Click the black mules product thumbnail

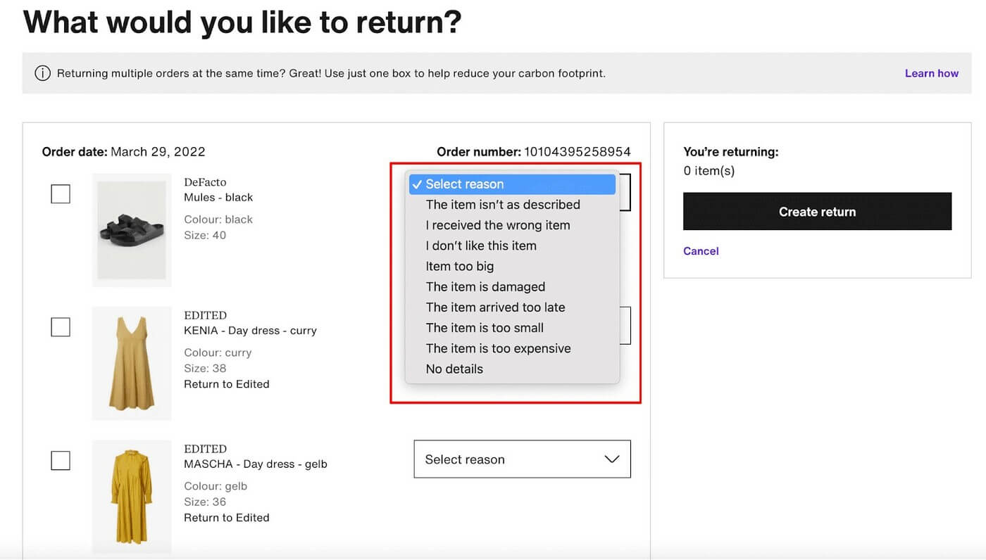[132, 230]
